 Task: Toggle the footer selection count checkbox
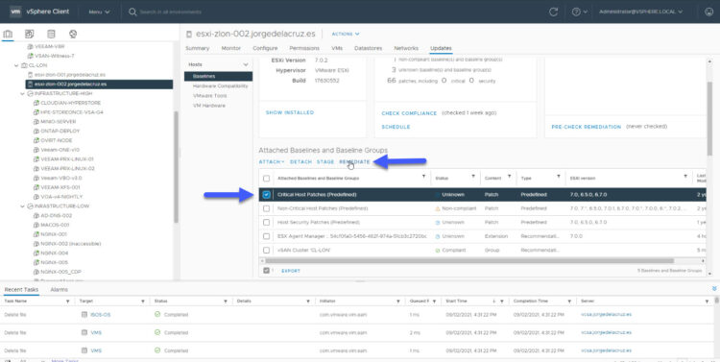click(266, 271)
